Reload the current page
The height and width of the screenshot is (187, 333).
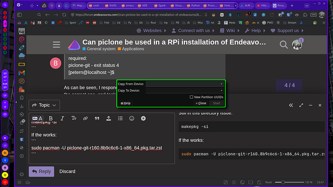click(x=64, y=14)
